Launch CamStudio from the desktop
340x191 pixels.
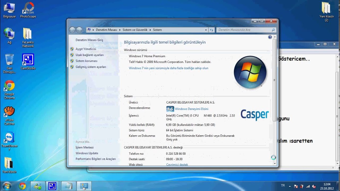pyautogui.click(x=28, y=62)
